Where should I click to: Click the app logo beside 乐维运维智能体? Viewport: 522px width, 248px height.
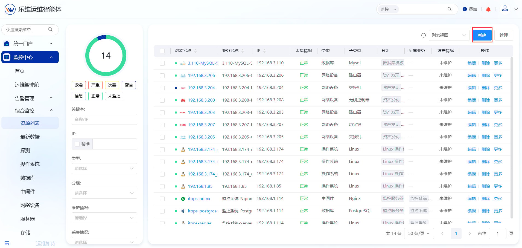click(10, 9)
